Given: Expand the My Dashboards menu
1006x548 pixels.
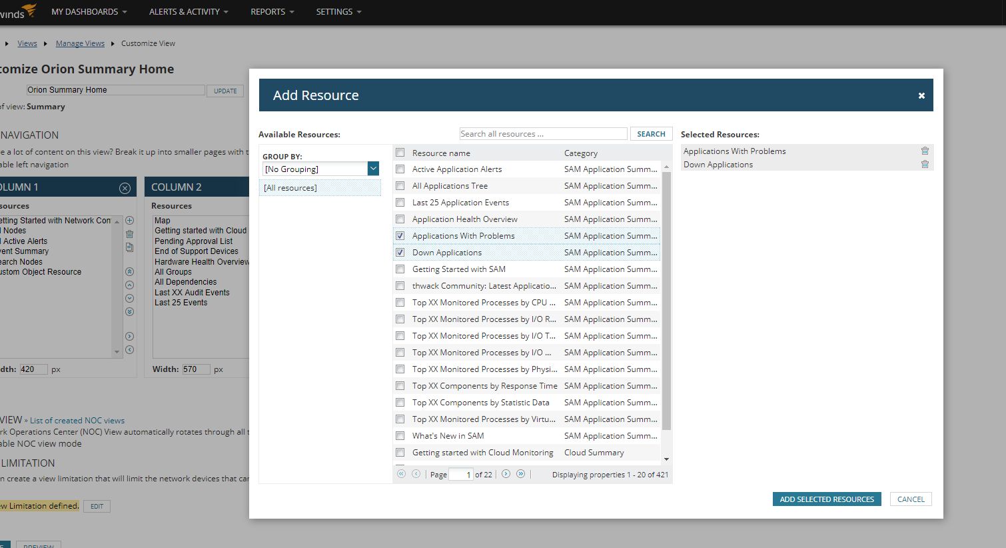Looking at the screenshot, I should 89,12.
